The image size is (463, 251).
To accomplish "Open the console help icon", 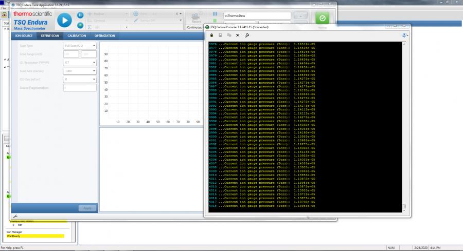I will pyautogui.click(x=404, y=35).
